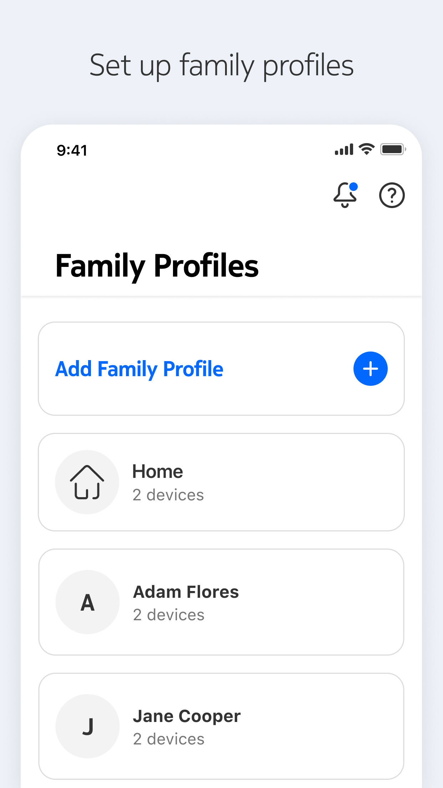The image size is (443, 788).
Task: Tap the blue plus add button
Action: pyautogui.click(x=371, y=369)
